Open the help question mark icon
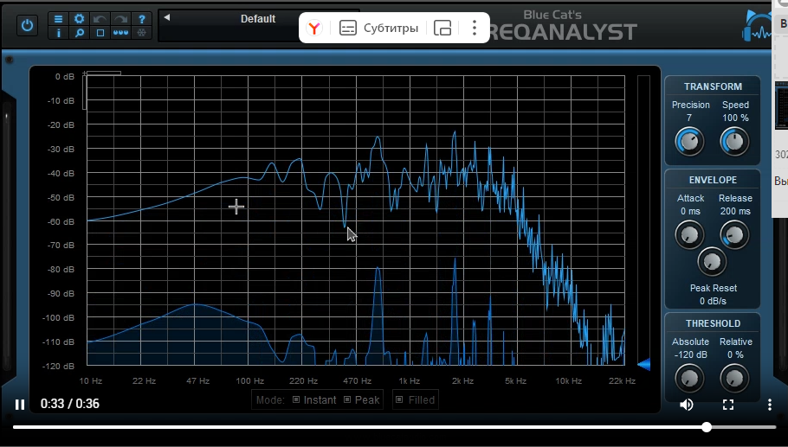 pyautogui.click(x=142, y=19)
